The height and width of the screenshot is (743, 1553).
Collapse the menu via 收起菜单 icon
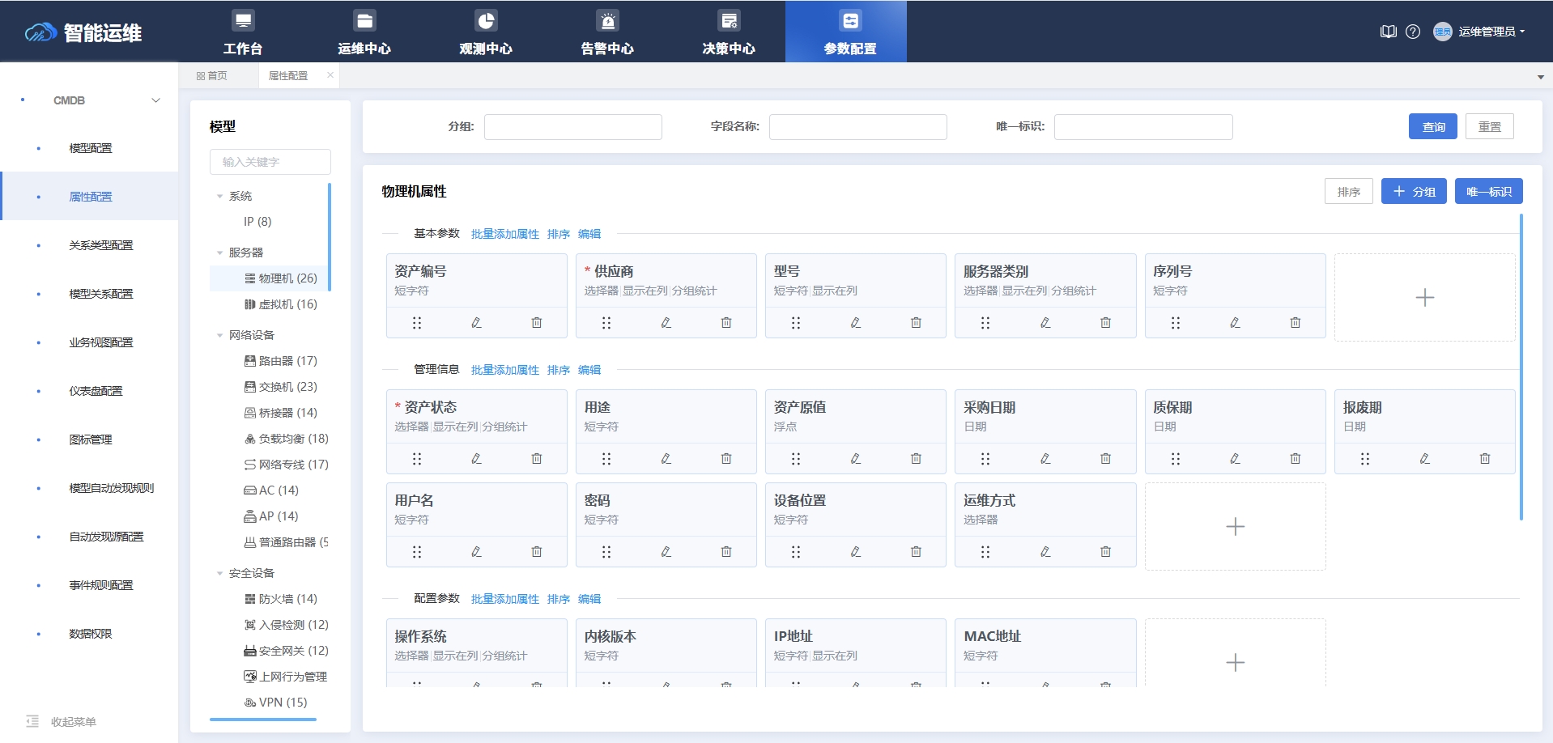click(33, 721)
